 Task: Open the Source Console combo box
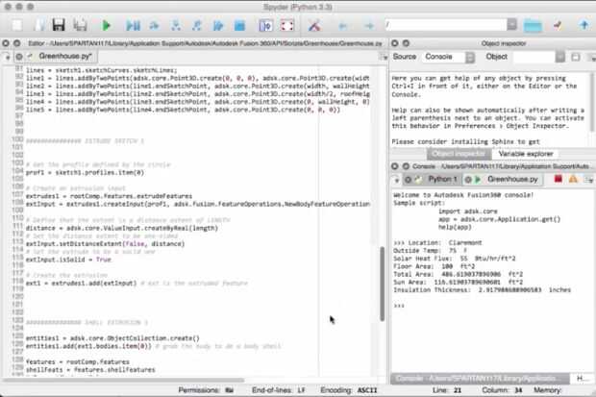pyautogui.click(x=449, y=57)
